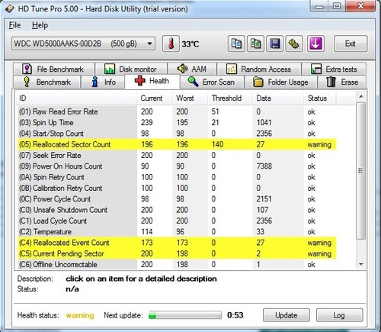Open the Info tab

pos(103,82)
